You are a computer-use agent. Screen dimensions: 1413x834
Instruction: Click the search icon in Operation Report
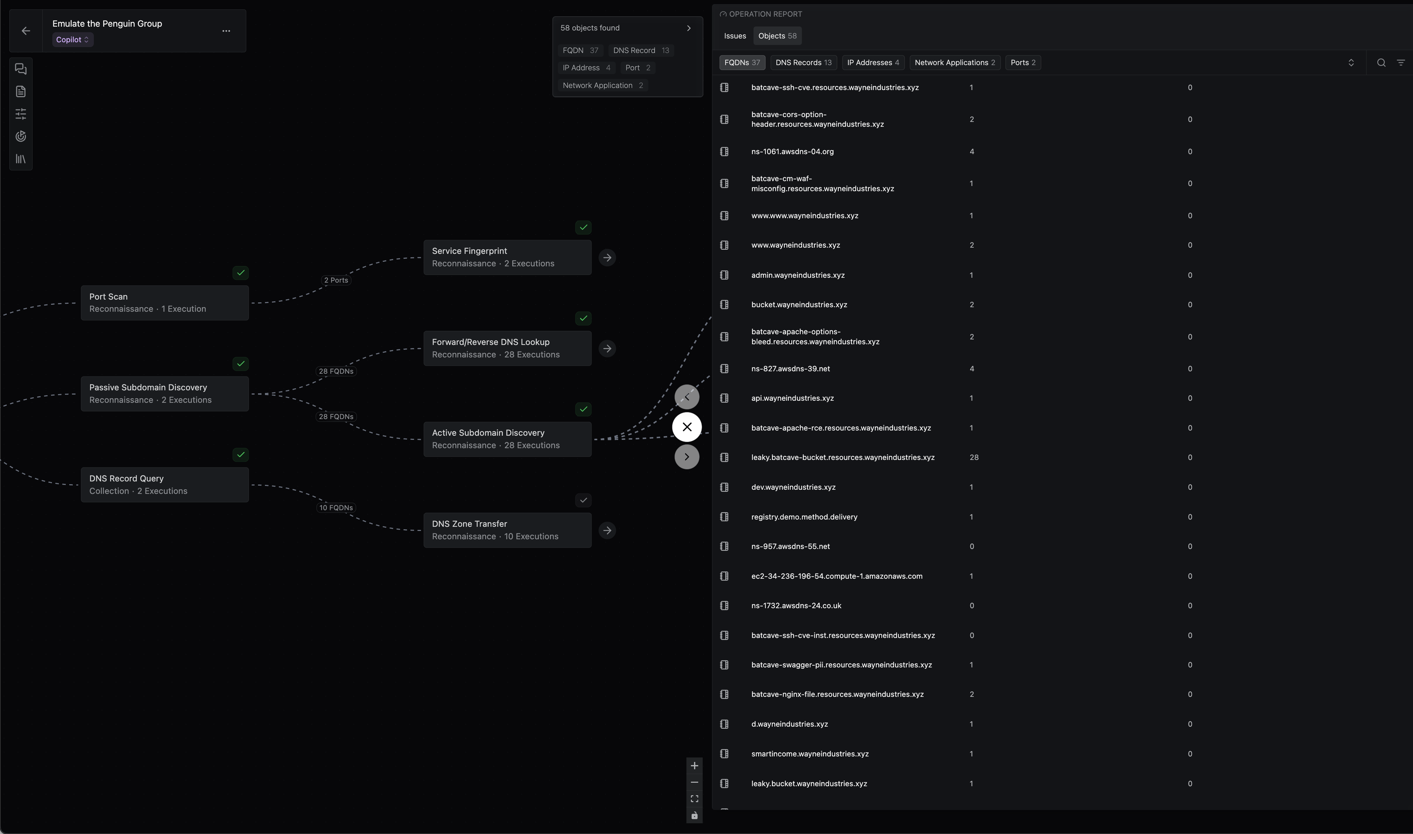pyautogui.click(x=1381, y=63)
